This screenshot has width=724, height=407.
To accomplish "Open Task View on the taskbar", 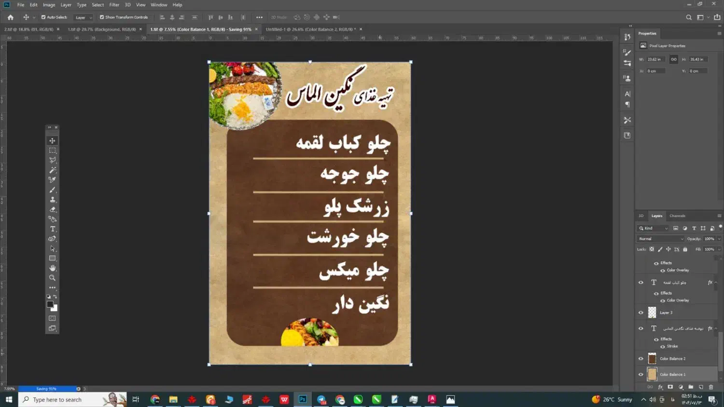I will (x=136, y=399).
